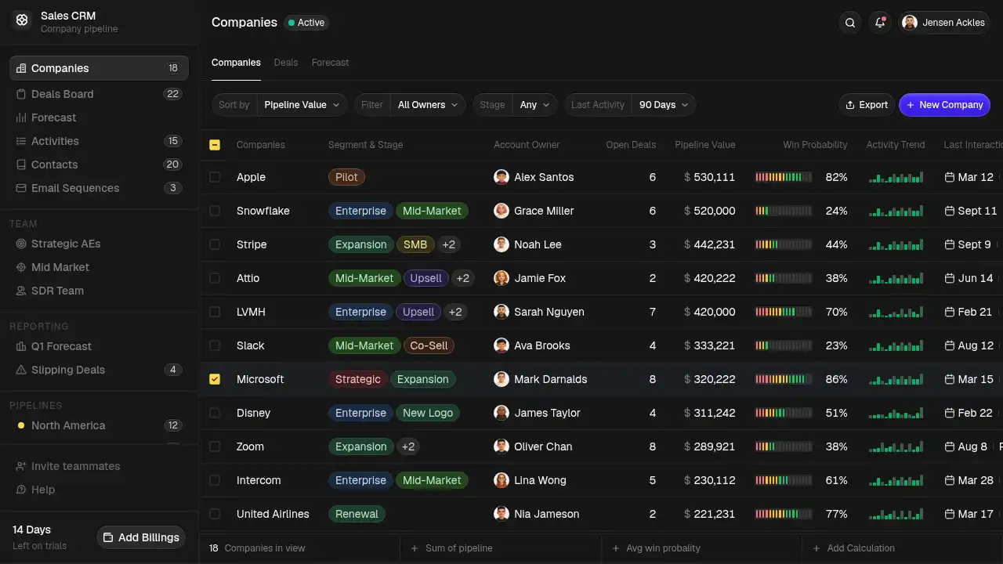This screenshot has height=564, width=1003.
Task: Expand Zoom's +2 more tags
Action: tap(407, 446)
